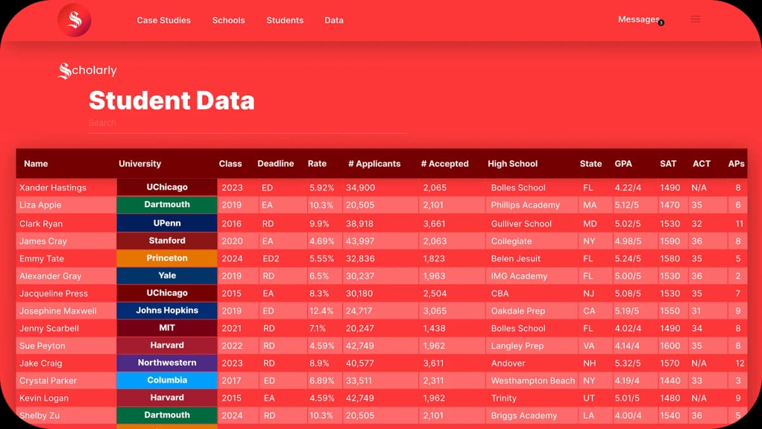
Task: Click the UPenn university tag
Action: (167, 223)
